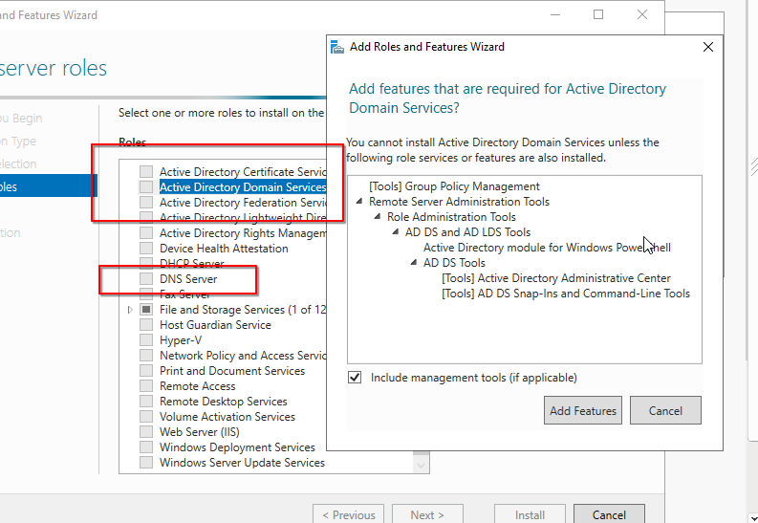Screen dimensions: 758x523
Task: Select Active Directory Domain Services role text
Action: (243, 187)
